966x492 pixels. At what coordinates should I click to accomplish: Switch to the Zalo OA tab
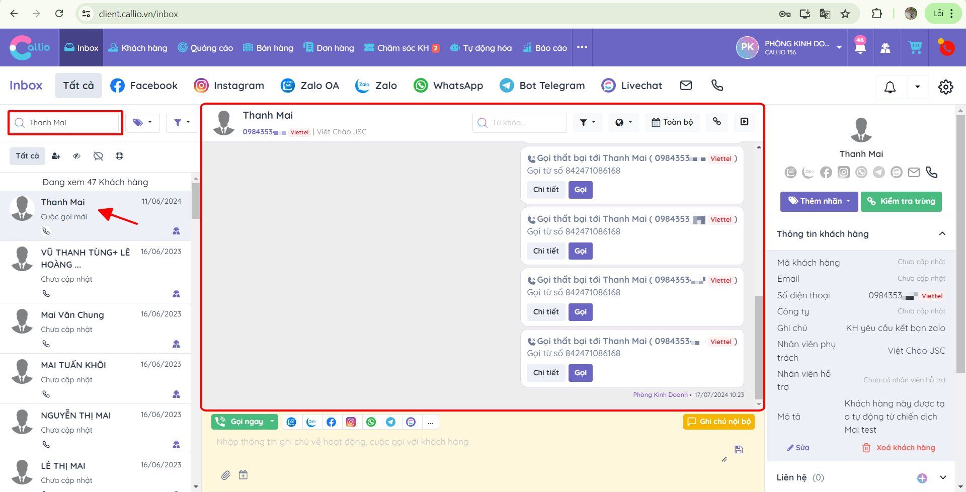click(x=310, y=86)
